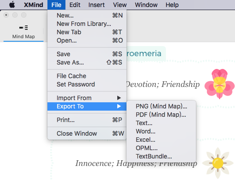This screenshot has height=180, width=235.
Task: Select Open... in the File menu
Action: coord(87,40)
